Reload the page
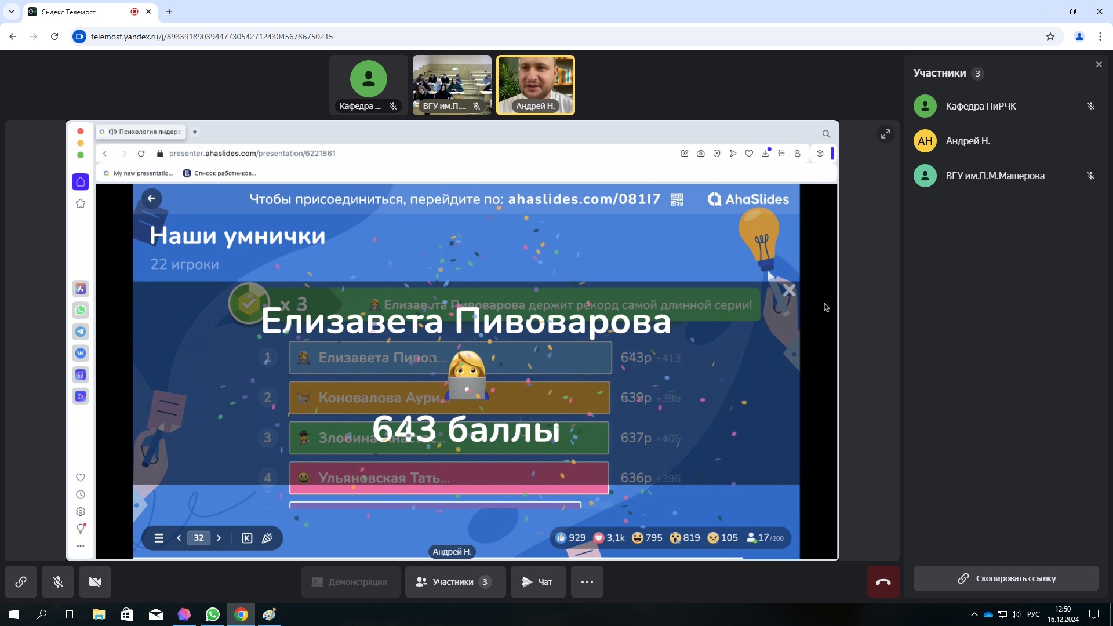The width and height of the screenshot is (1113, 626). (54, 37)
